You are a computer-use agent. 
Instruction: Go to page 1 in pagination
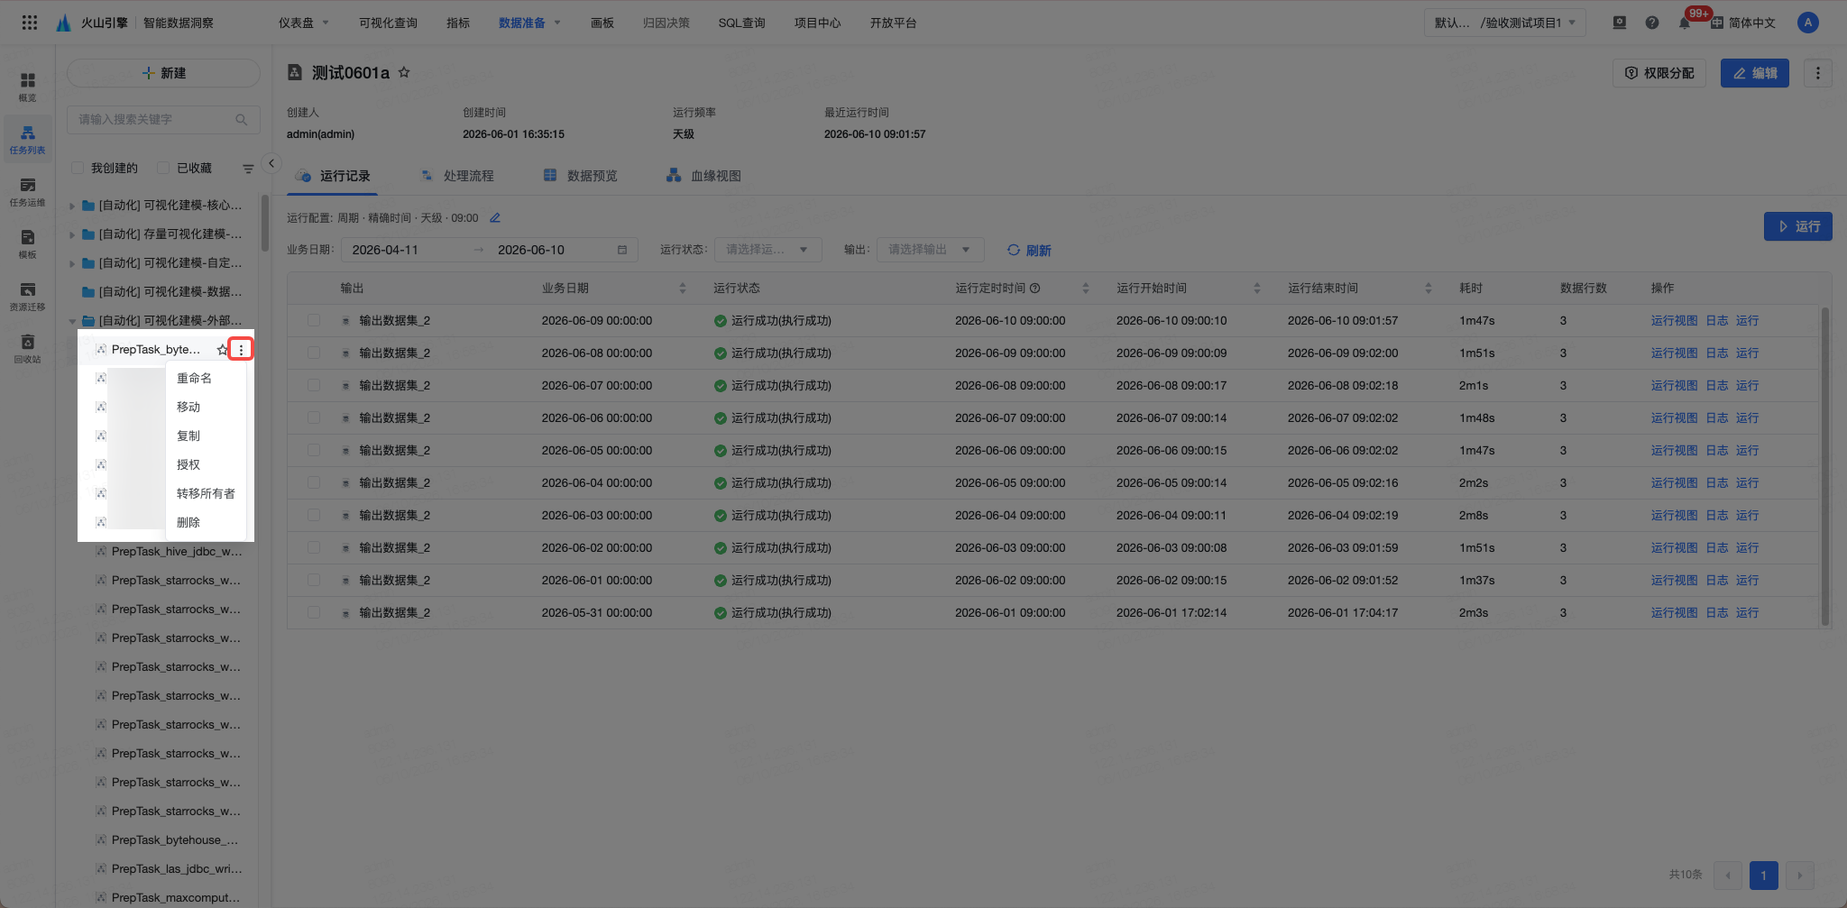coord(1763,875)
